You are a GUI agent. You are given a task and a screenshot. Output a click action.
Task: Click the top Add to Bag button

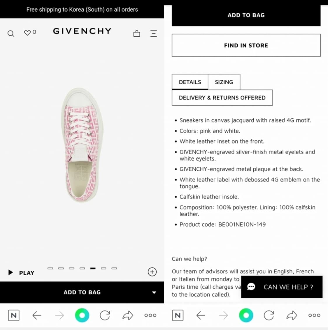pos(246,15)
